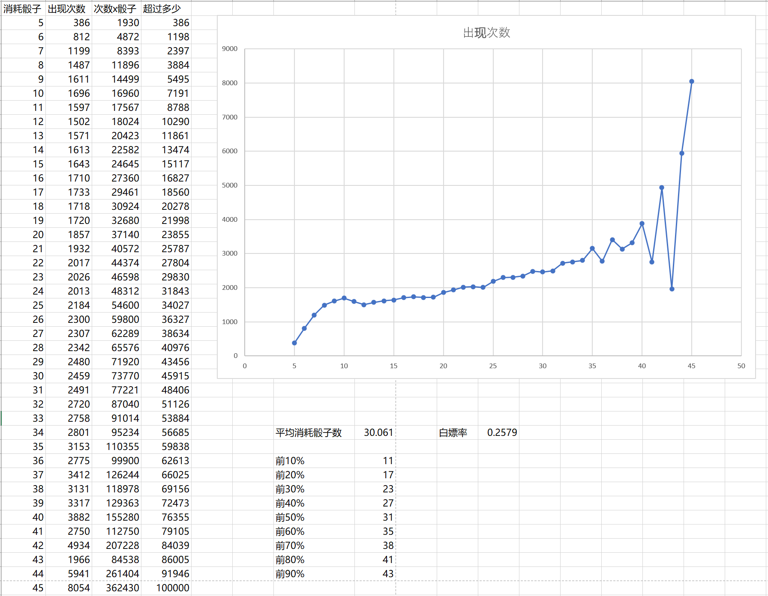
Task: Click cell with value 29830
Action: (x=166, y=277)
